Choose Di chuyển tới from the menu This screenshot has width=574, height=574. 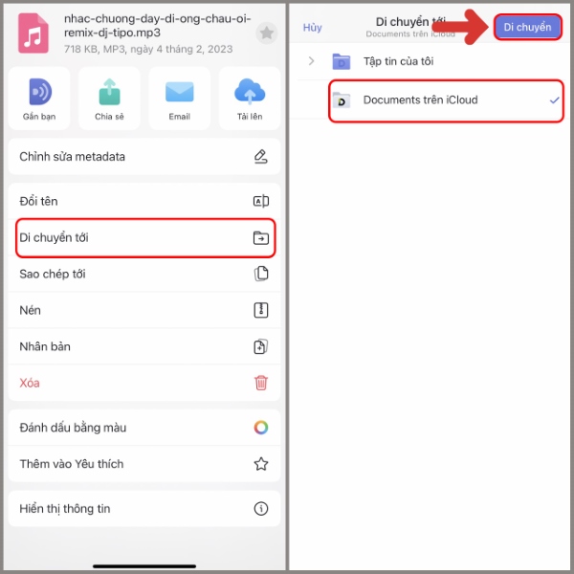click(145, 237)
